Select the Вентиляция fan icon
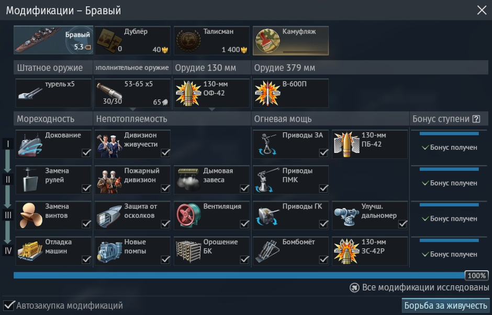The height and width of the screenshot is (315, 492). click(x=188, y=215)
